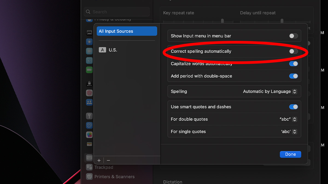Open Internet Accounts settings
The height and width of the screenshot is (184, 328).
tap(89, 125)
